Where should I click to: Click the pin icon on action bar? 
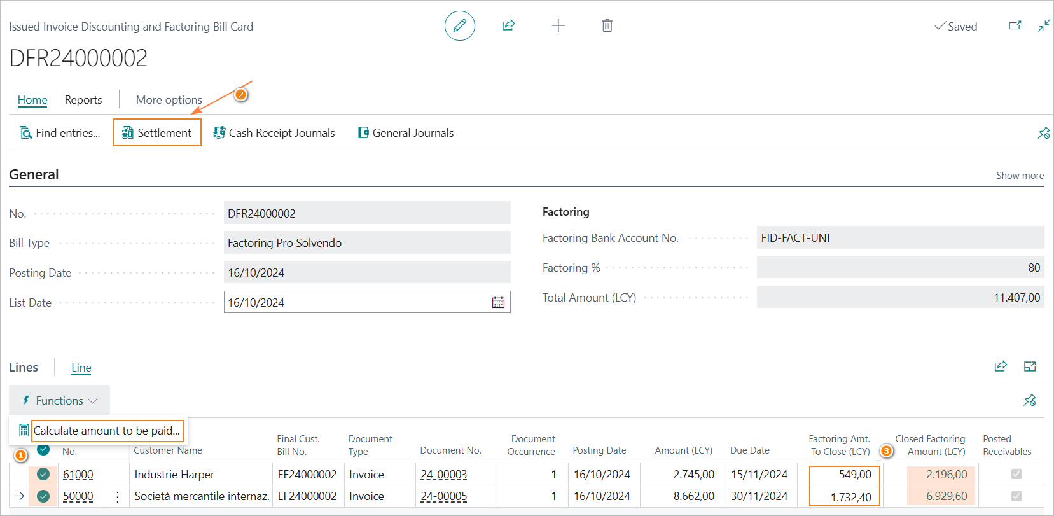1043,133
